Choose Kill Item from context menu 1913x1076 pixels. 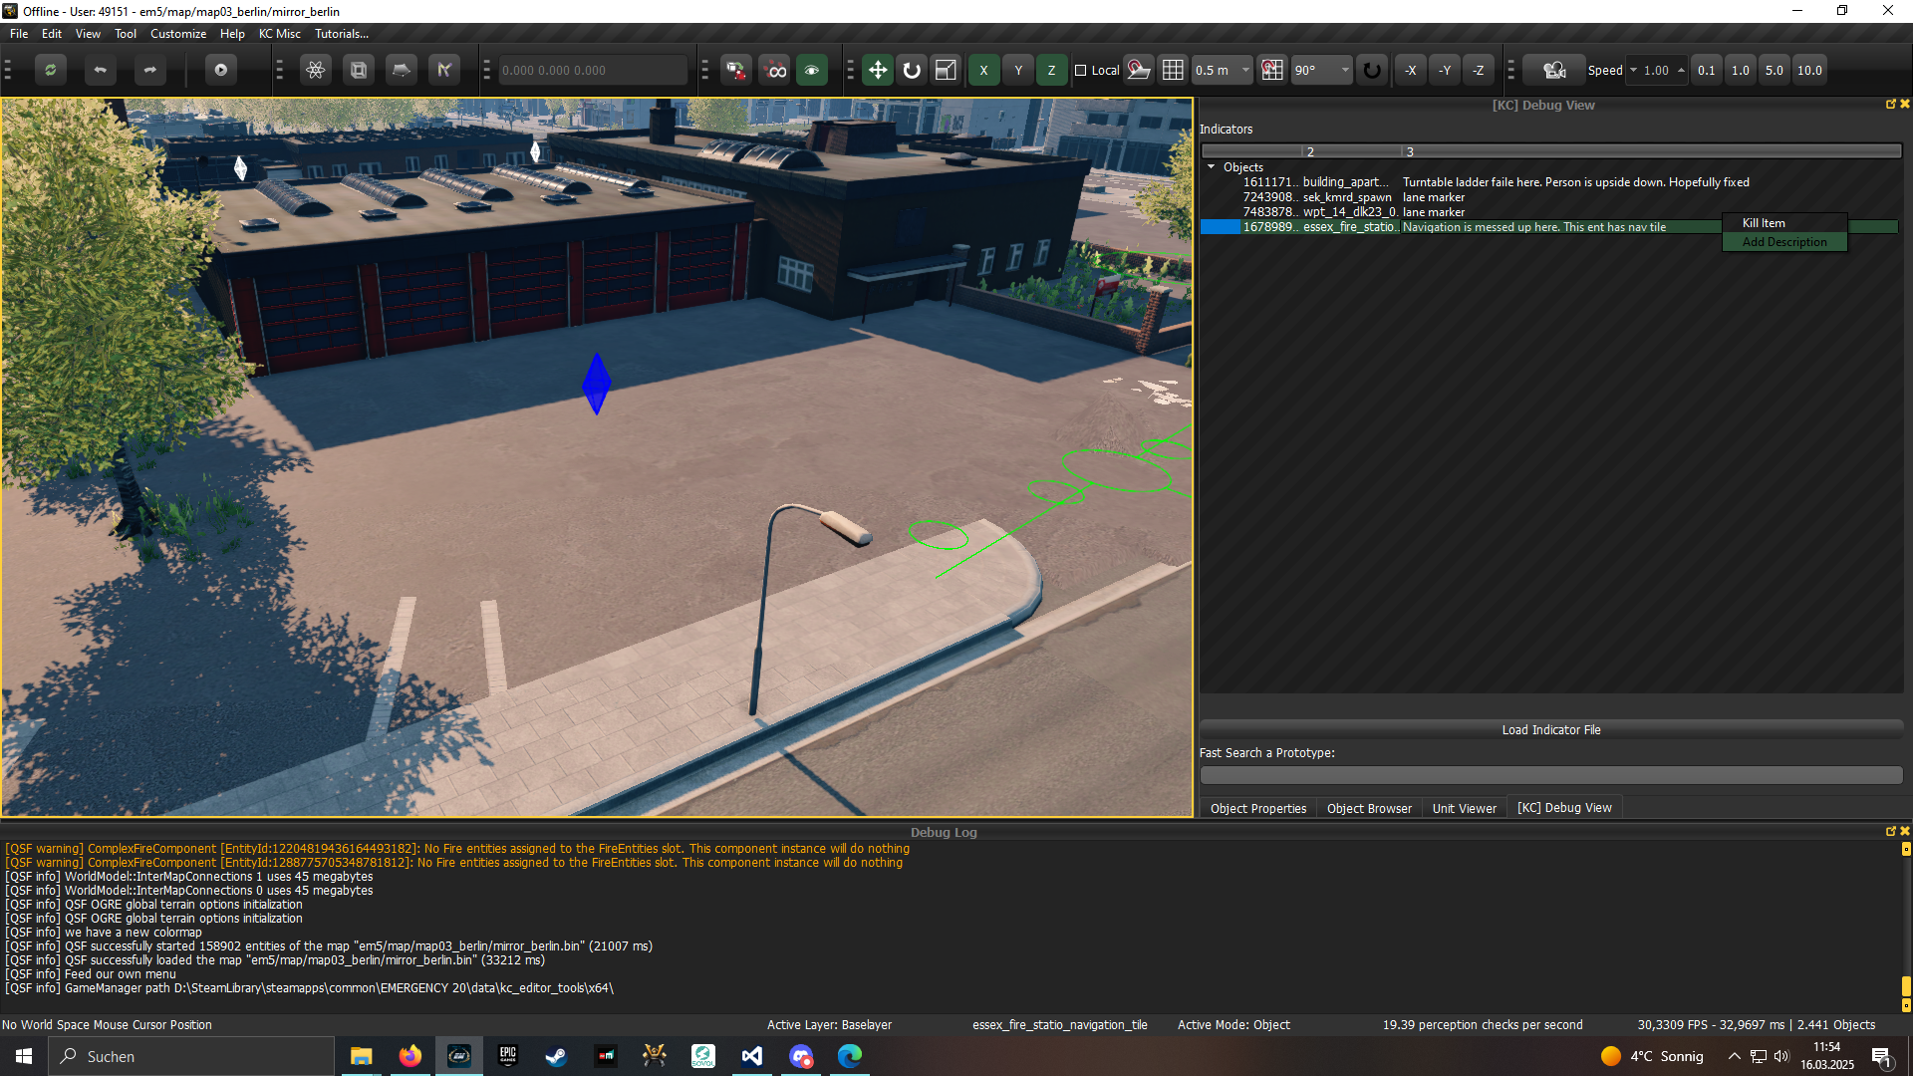coord(1764,223)
